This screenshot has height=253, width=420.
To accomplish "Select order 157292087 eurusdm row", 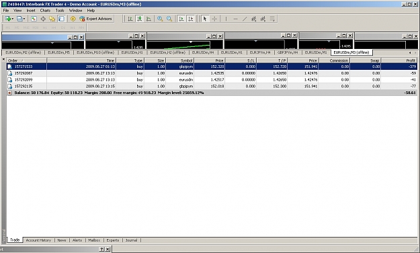I will [x=212, y=73].
